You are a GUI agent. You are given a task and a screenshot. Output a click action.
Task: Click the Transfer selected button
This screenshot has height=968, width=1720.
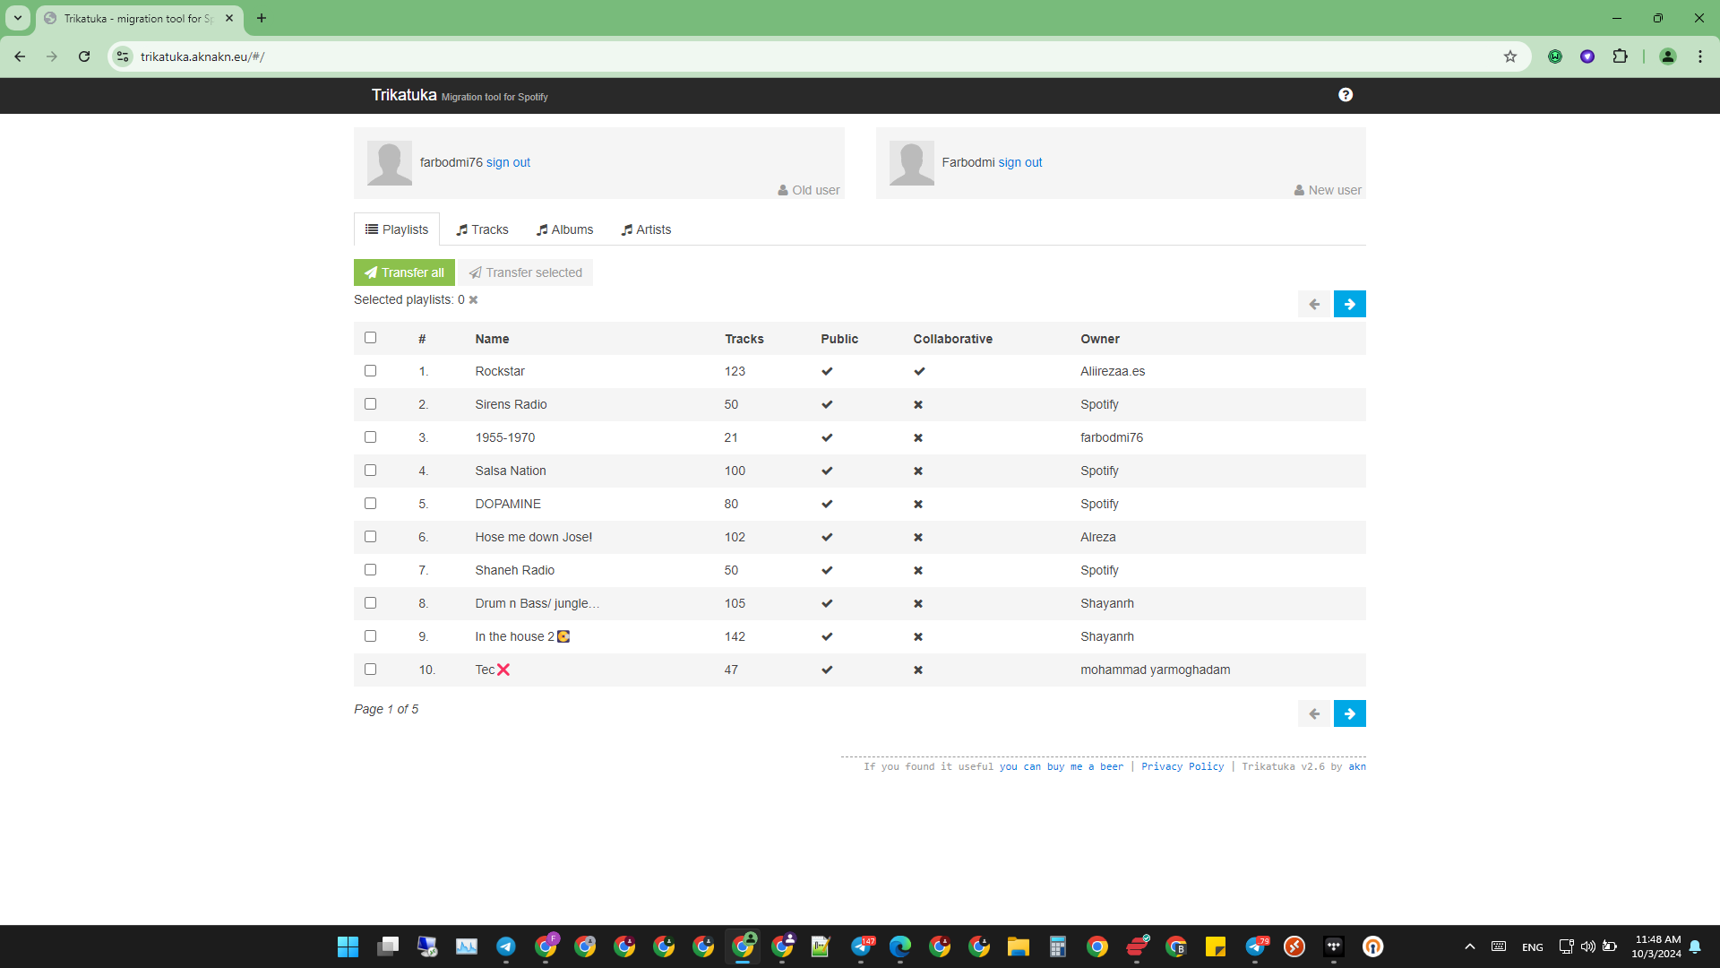pos(526,272)
